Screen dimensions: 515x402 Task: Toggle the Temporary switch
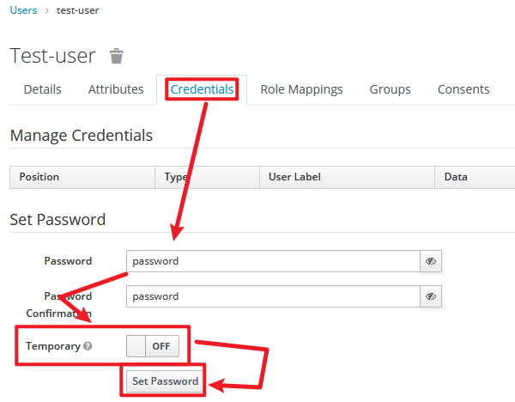pos(153,346)
